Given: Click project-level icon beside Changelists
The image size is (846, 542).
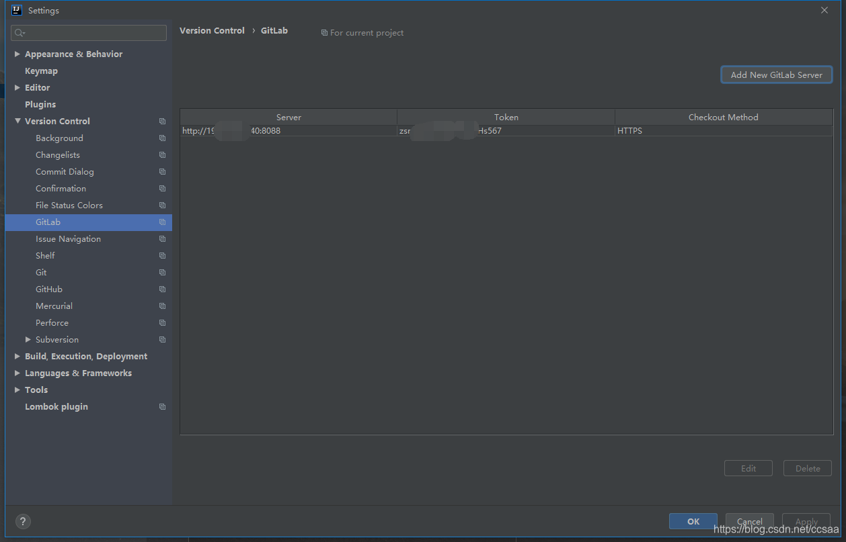Looking at the screenshot, I should 162,155.
